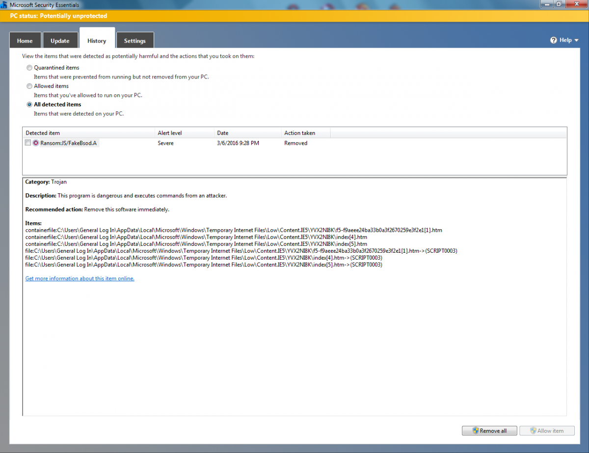Click the Category: Trojan text

[46, 182]
